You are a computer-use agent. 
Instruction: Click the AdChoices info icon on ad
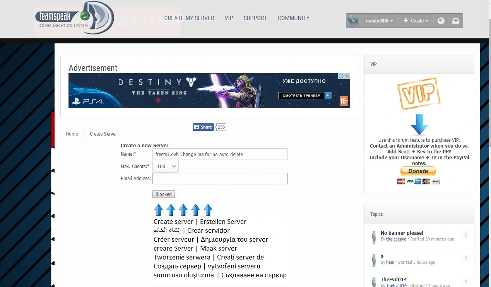[x=341, y=76]
